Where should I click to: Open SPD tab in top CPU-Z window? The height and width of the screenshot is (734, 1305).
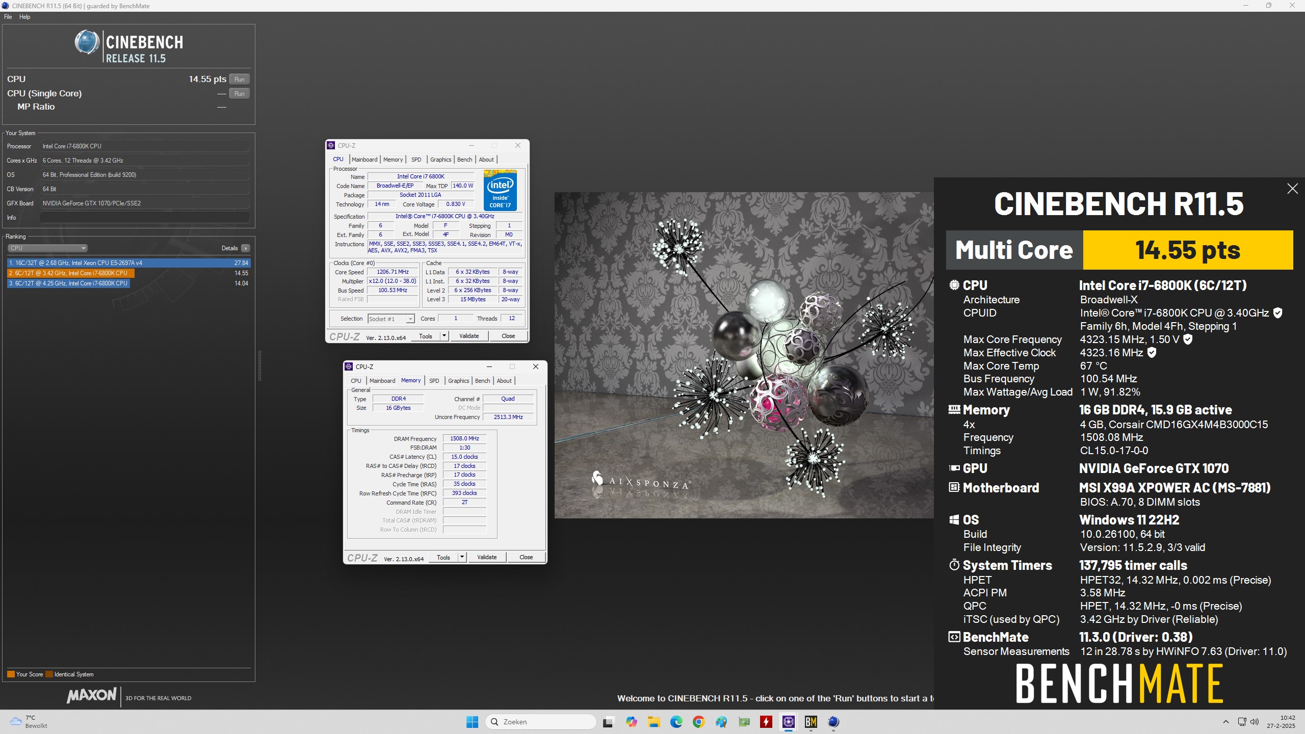[x=416, y=160]
